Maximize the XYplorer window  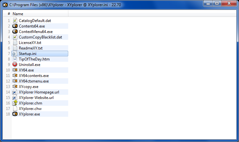coord(217,4)
